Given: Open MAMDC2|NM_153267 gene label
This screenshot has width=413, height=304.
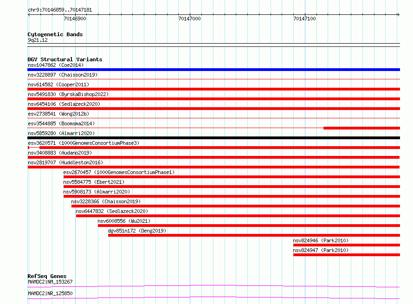Looking at the screenshot, I should point(50,282).
